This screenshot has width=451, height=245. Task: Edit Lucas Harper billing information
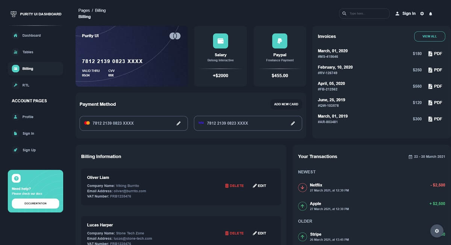tap(259, 233)
